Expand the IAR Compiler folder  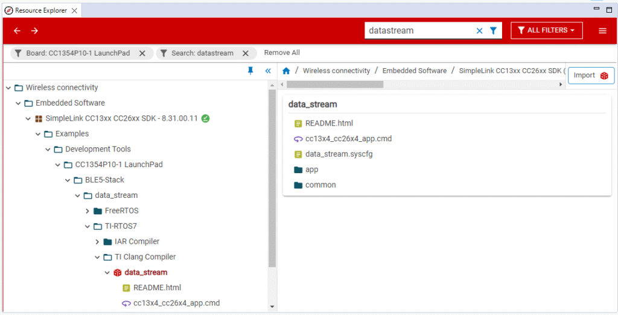[98, 241]
